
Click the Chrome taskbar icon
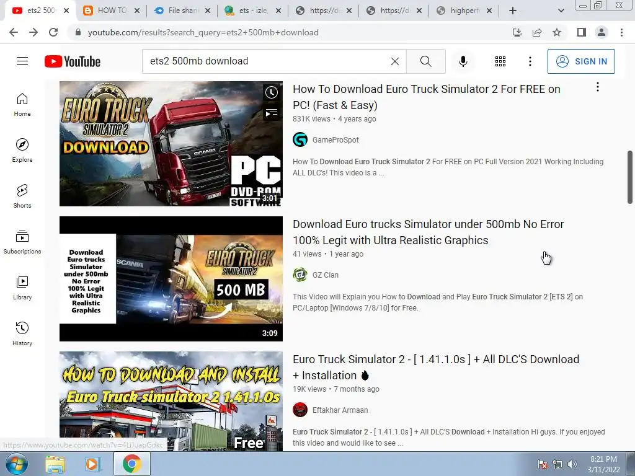point(131,464)
